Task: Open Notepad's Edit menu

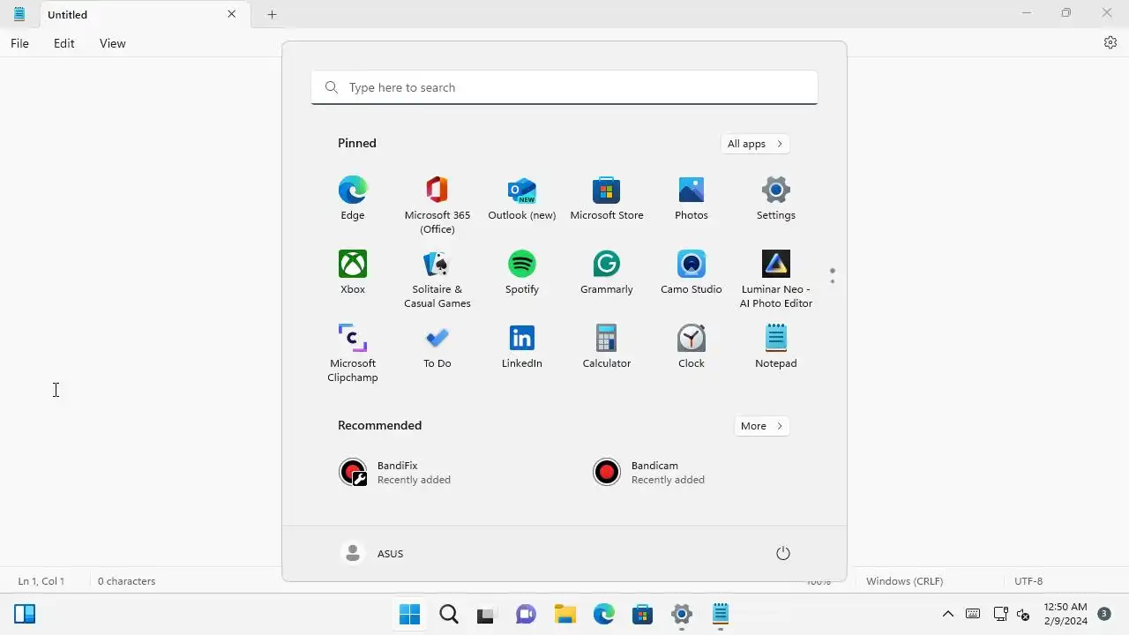Action: pos(64,43)
